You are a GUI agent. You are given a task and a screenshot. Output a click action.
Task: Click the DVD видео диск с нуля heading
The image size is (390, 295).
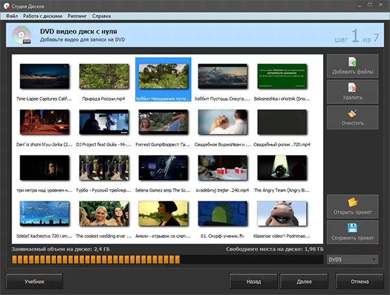pos(79,31)
